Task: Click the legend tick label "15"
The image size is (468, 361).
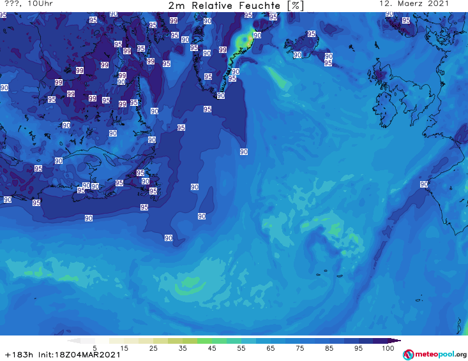Action: pos(124,348)
